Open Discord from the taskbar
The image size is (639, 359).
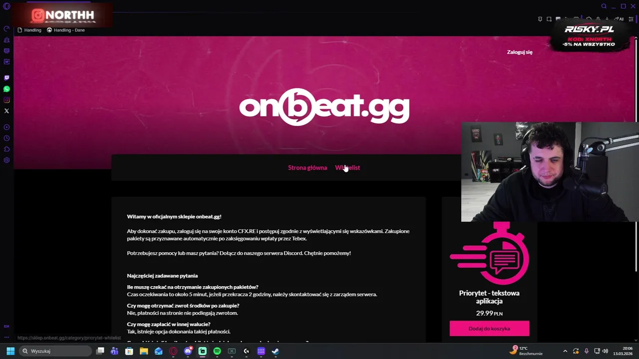point(188,351)
